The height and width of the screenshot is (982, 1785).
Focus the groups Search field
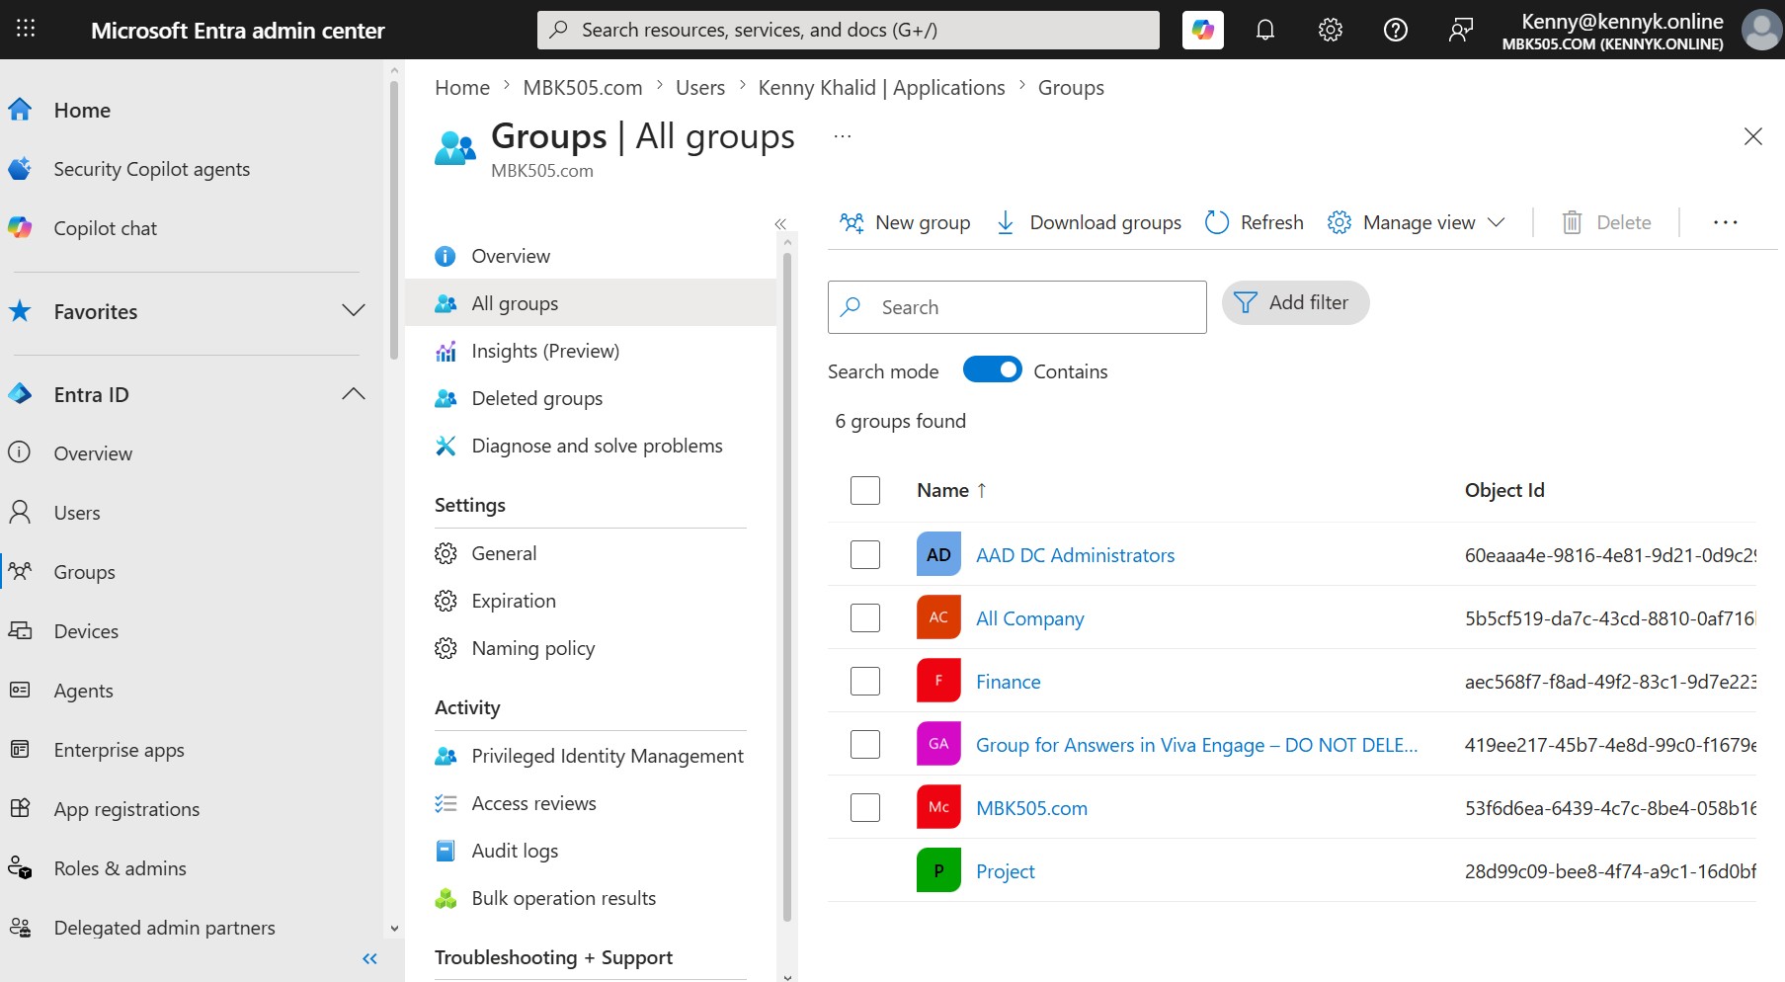point(1017,307)
